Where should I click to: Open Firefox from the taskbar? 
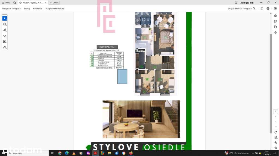click(131, 153)
